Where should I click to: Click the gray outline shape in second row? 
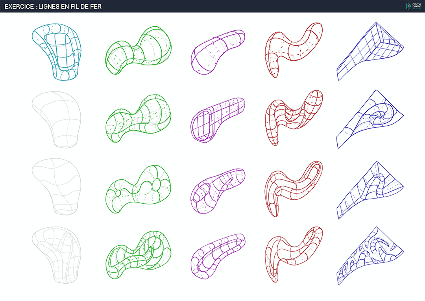coord(56,118)
